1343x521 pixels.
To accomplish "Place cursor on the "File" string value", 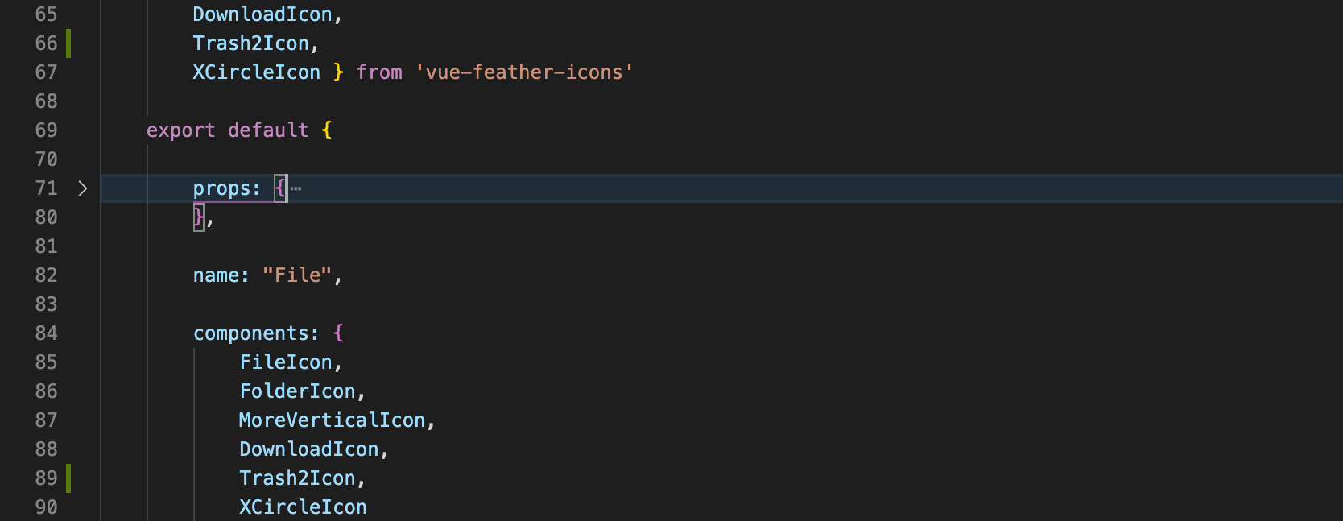I will 297,275.
